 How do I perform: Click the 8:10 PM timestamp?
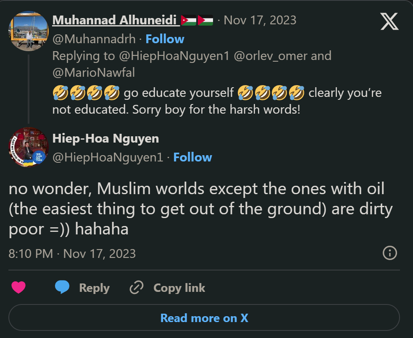click(x=30, y=253)
